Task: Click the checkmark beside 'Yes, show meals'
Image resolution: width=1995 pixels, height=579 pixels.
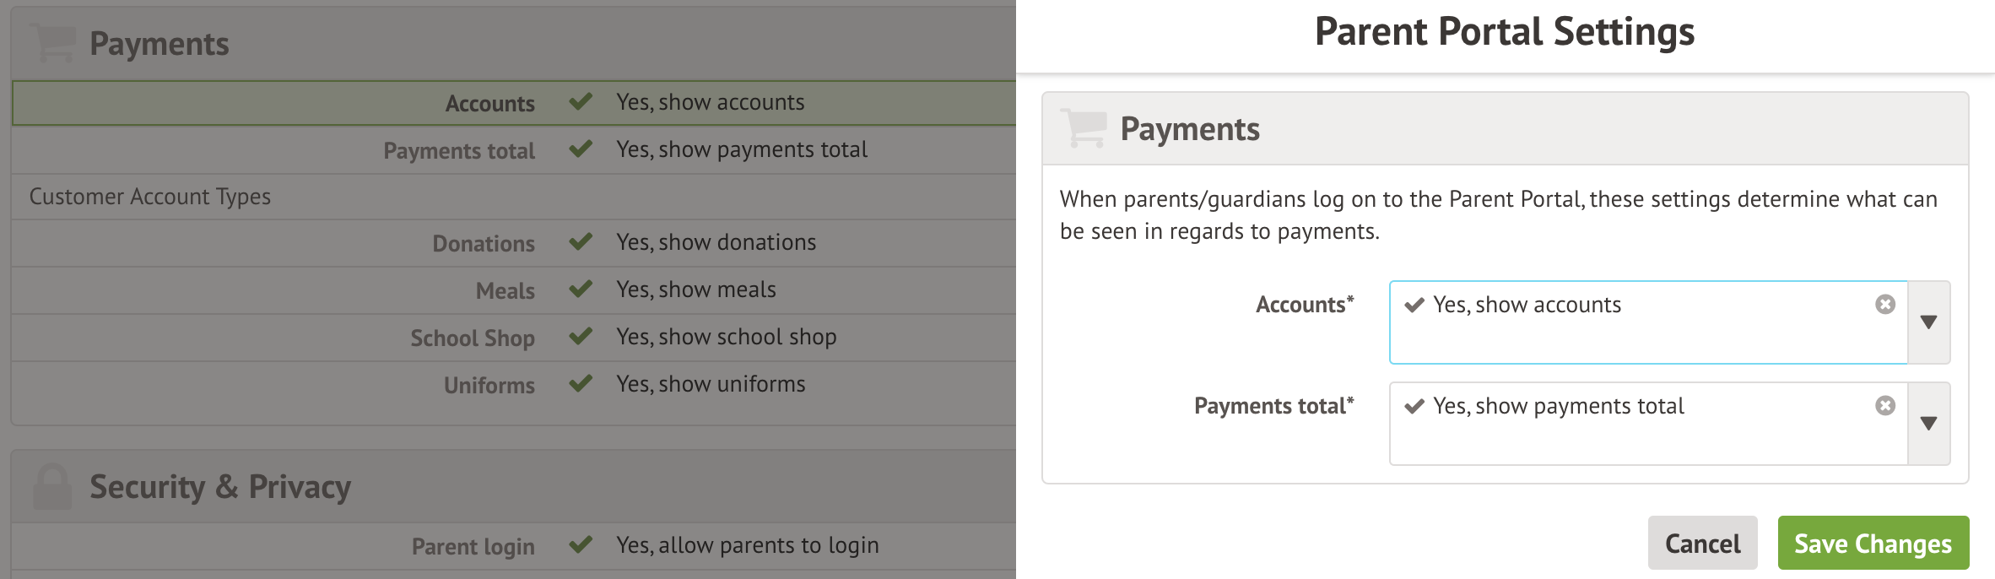Action: click(581, 289)
